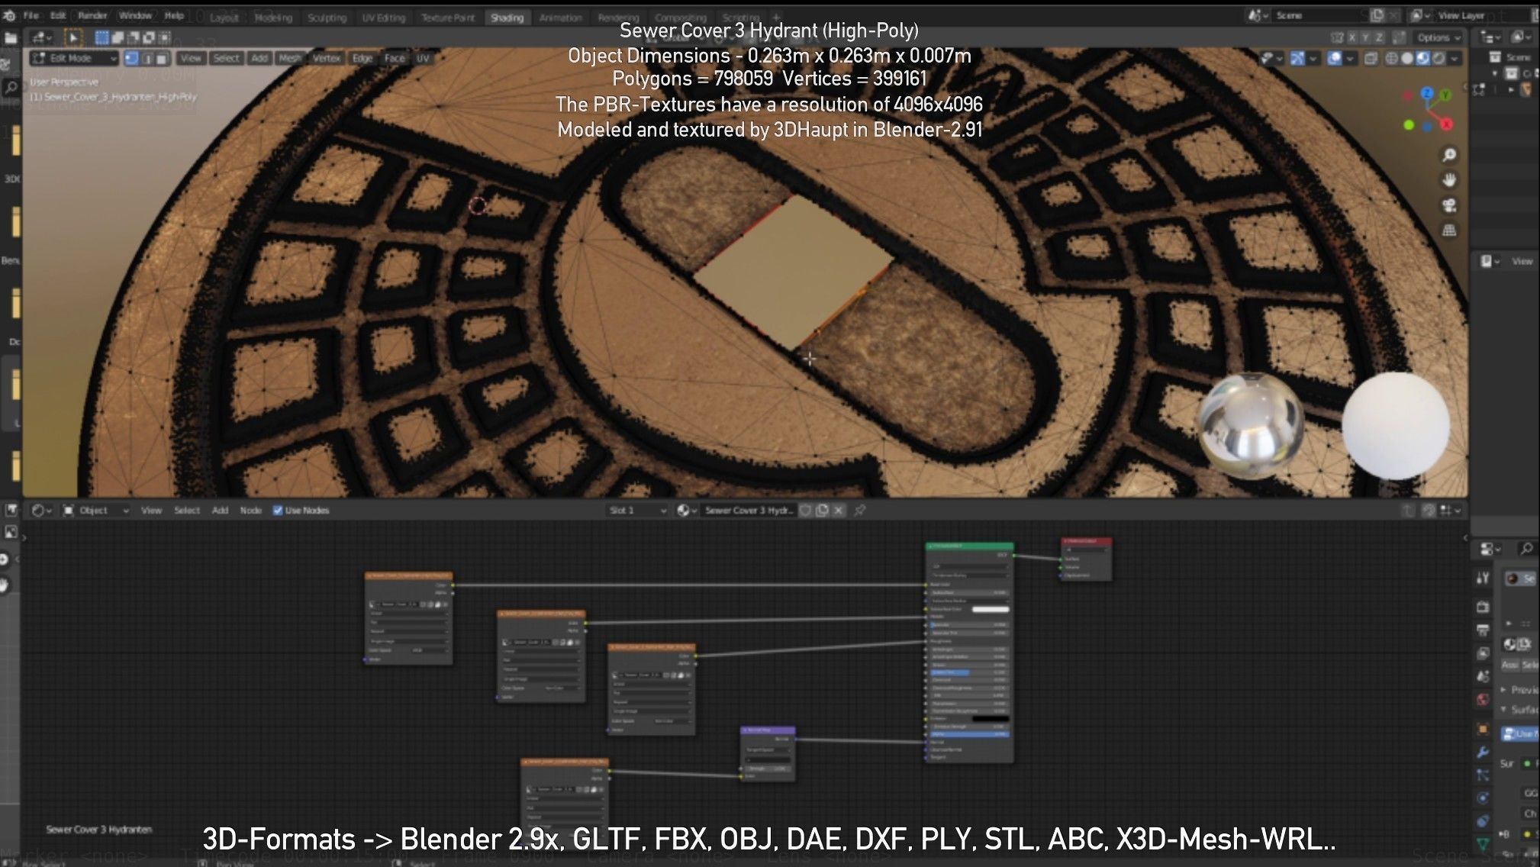Toggle viewport overlays display
1540x867 pixels.
[1335, 58]
